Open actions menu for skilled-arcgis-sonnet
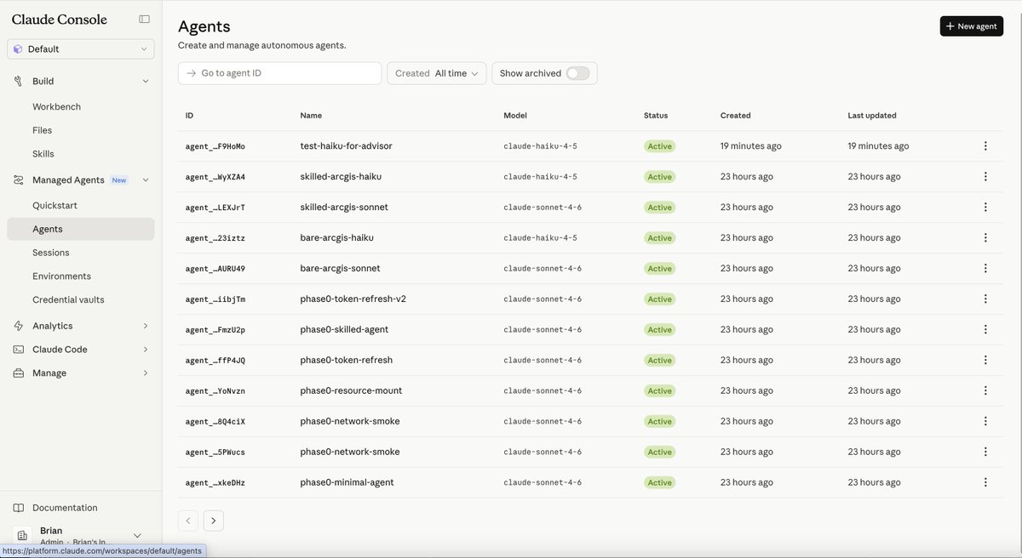Viewport: 1022px width, 558px height. (x=985, y=208)
